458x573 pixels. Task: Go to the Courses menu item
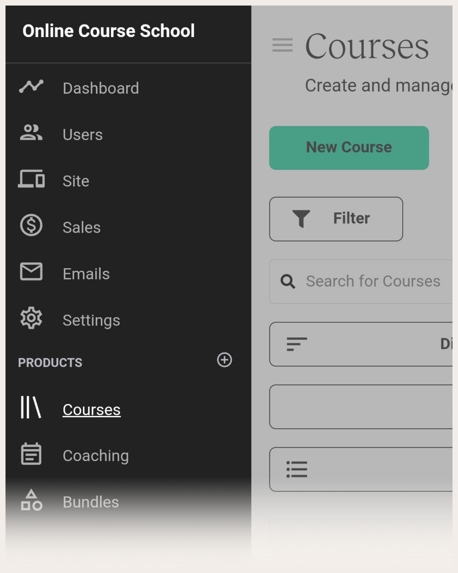coord(92,410)
